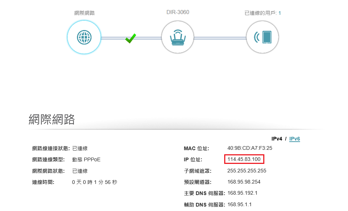Viewport: 348px width, 211px height.
Task: Open the connected clients device icon
Action: point(262,37)
